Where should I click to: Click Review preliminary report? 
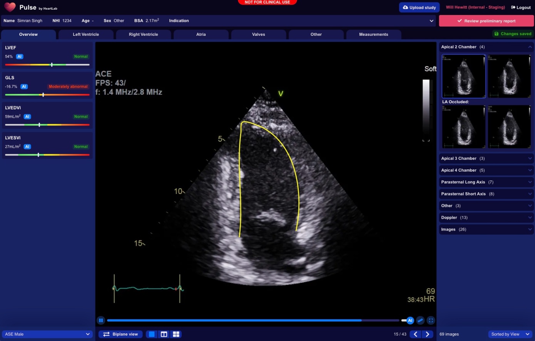[486, 20]
